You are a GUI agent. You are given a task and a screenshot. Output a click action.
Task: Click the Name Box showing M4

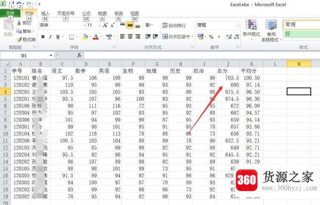(24, 55)
